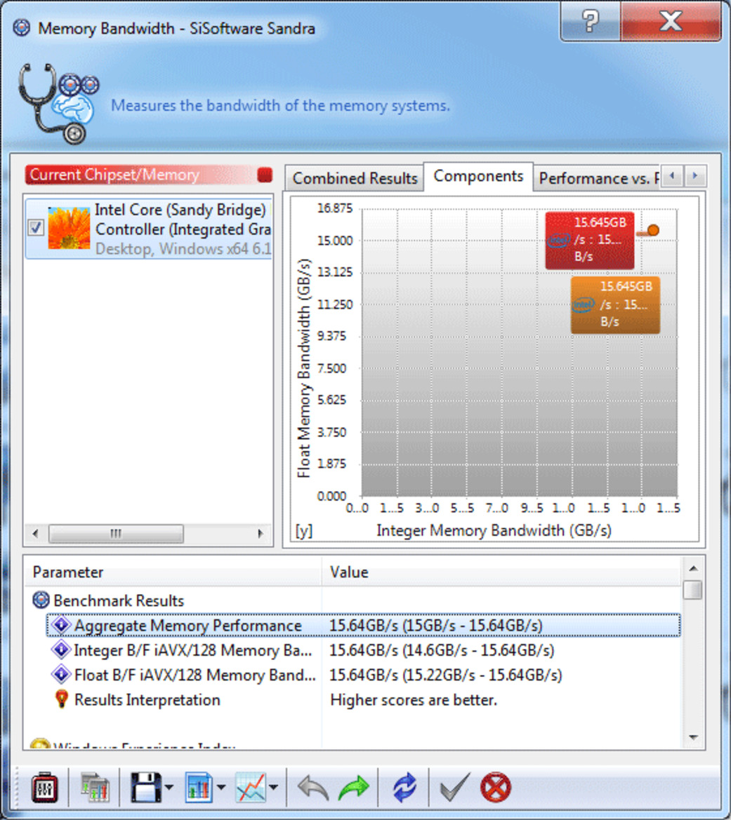The height and width of the screenshot is (820, 731).
Task: Click the stethoscope brain module icon
Action: 58,103
